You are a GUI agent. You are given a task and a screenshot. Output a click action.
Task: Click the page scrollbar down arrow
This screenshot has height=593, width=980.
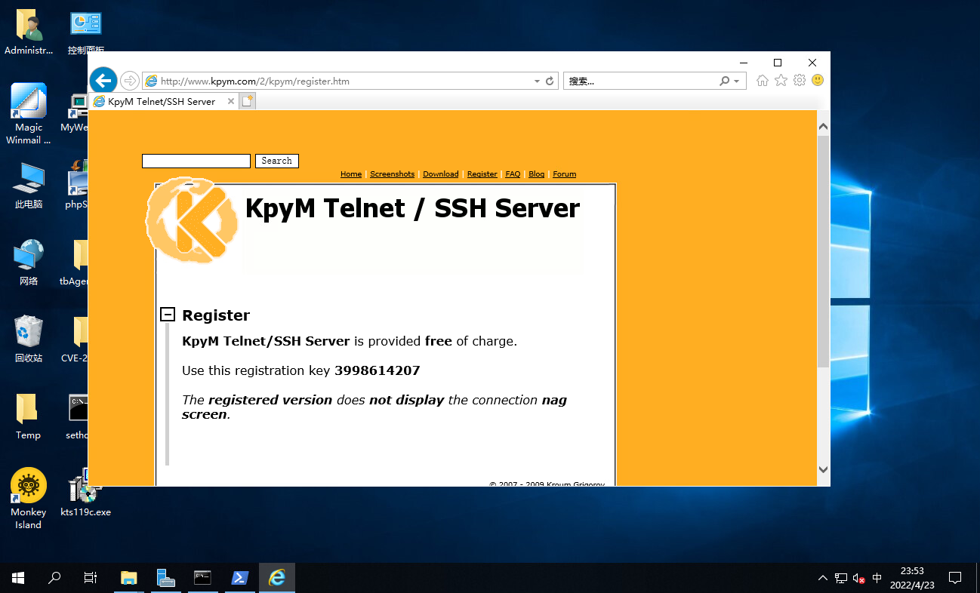point(823,469)
